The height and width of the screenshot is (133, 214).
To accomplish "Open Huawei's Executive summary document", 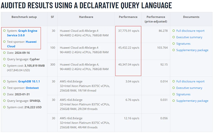I will coord(189,37).
